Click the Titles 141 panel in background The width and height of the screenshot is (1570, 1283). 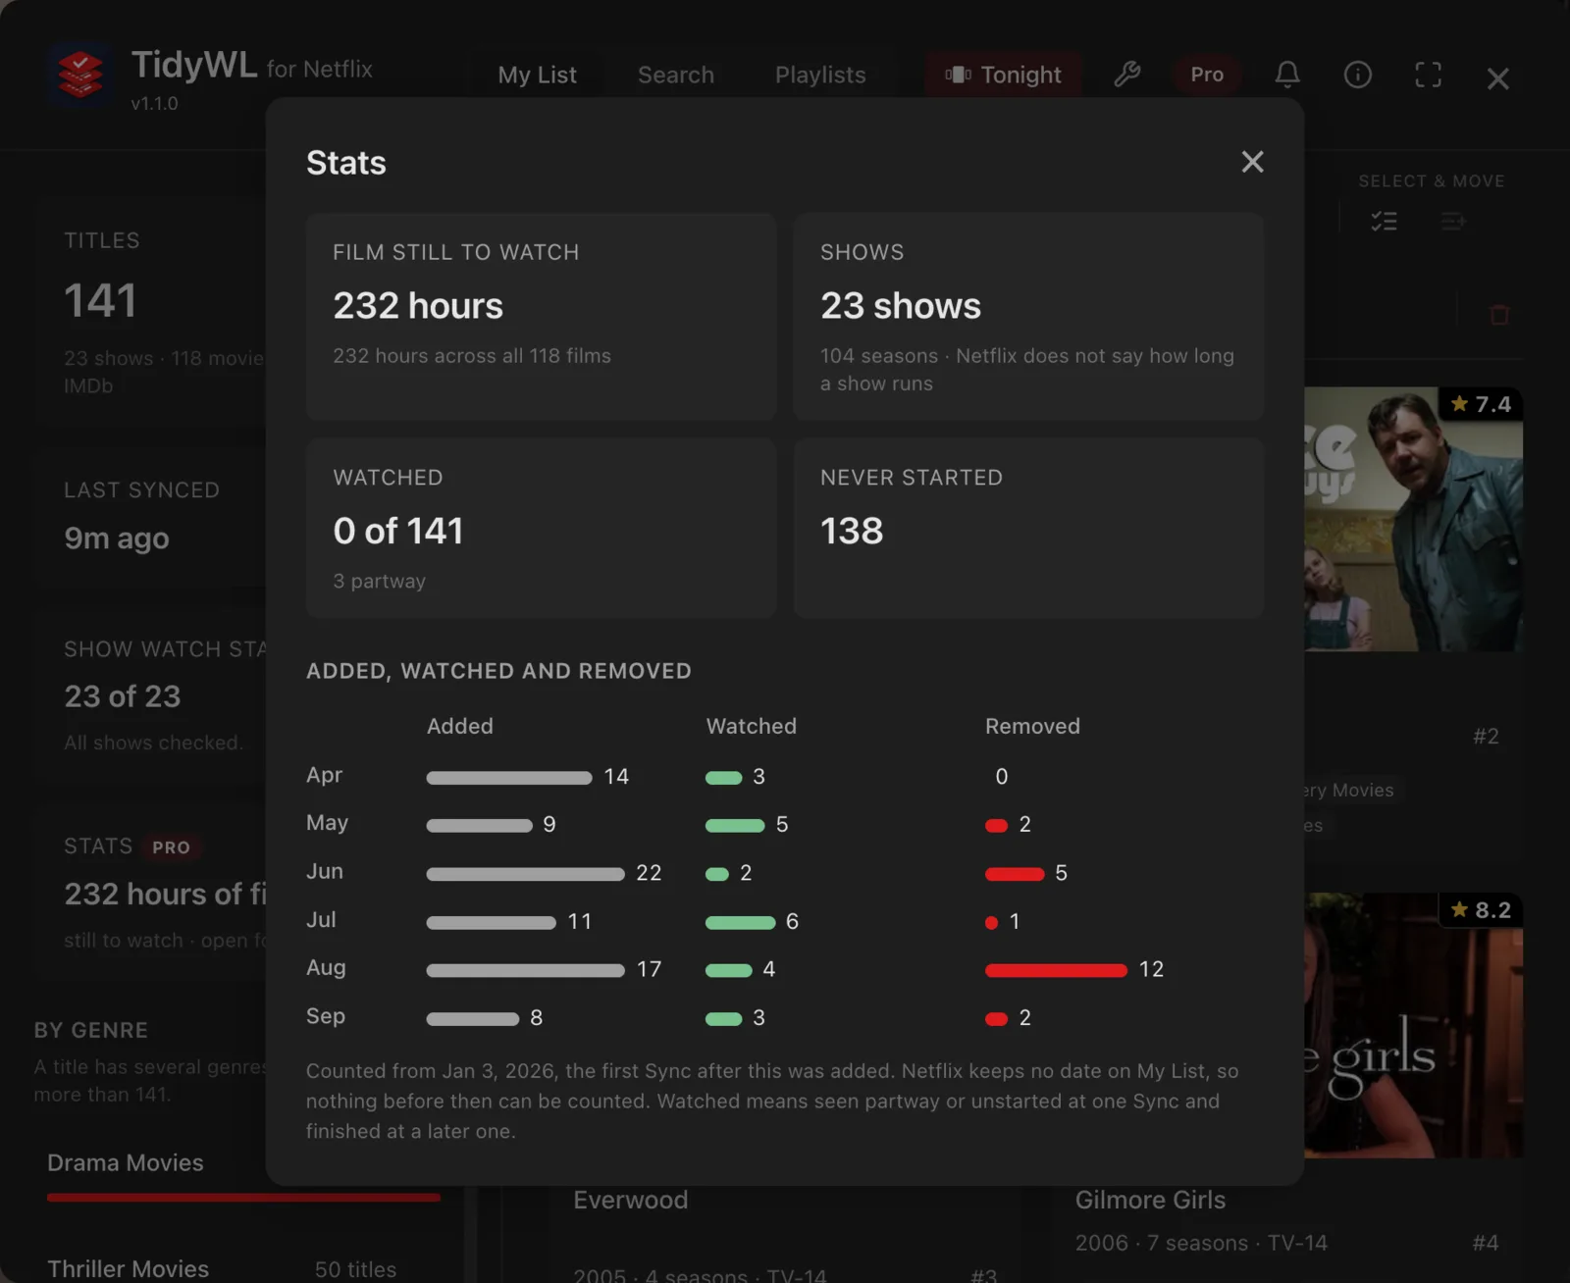click(151, 311)
